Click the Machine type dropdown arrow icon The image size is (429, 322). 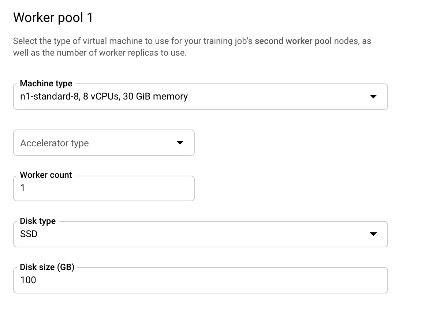(373, 97)
